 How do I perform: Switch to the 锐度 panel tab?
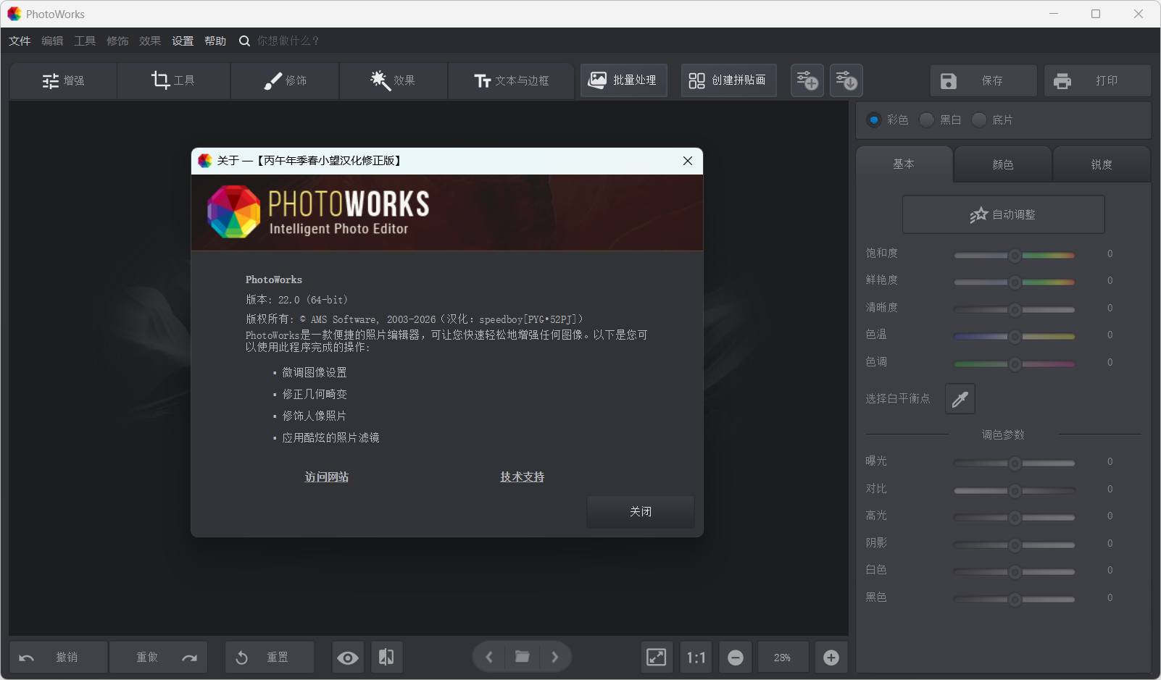(x=1102, y=164)
